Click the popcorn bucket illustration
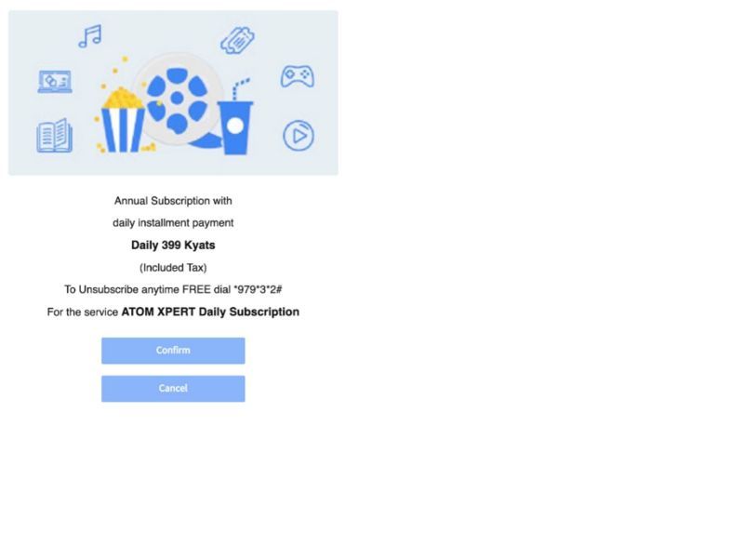This screenshot has width=744, height=558. pos(123,120)
